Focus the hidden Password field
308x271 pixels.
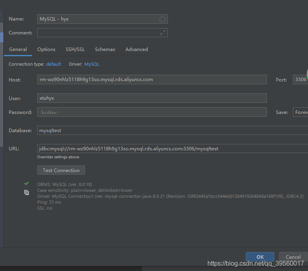point(152,112)
